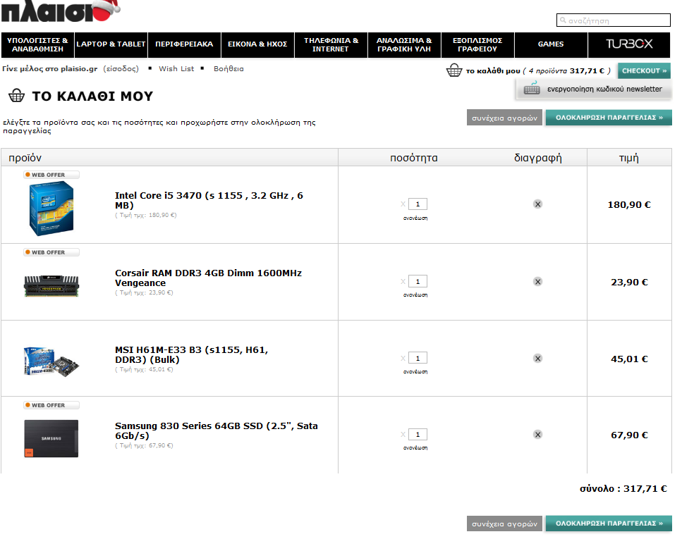The height and width of the screenshot is (539, 682).
Task: Click top συνέχεια αγορών button
Action: 504,118
